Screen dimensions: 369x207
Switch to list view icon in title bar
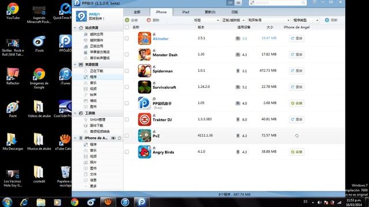[x=230, y=3]
